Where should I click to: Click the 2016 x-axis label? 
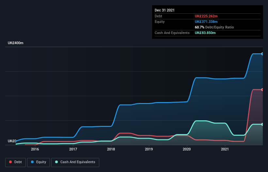pos(35,149)
